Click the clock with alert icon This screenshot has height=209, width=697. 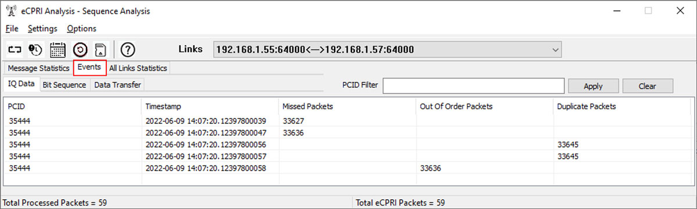(x=35, y=49)
